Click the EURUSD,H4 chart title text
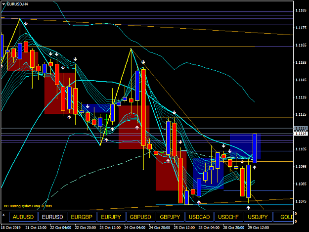The image size is (309, 232). point(17,4)
